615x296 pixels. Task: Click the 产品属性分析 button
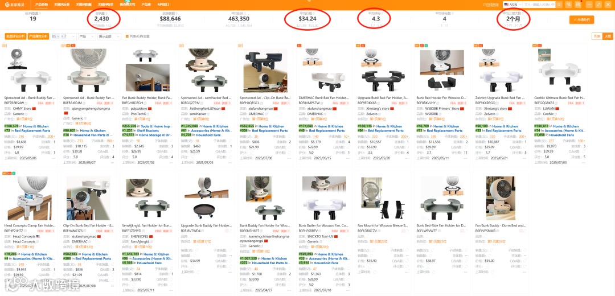pos(39,36)
